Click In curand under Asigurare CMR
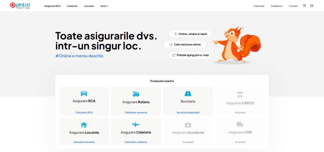 (240, 142)
